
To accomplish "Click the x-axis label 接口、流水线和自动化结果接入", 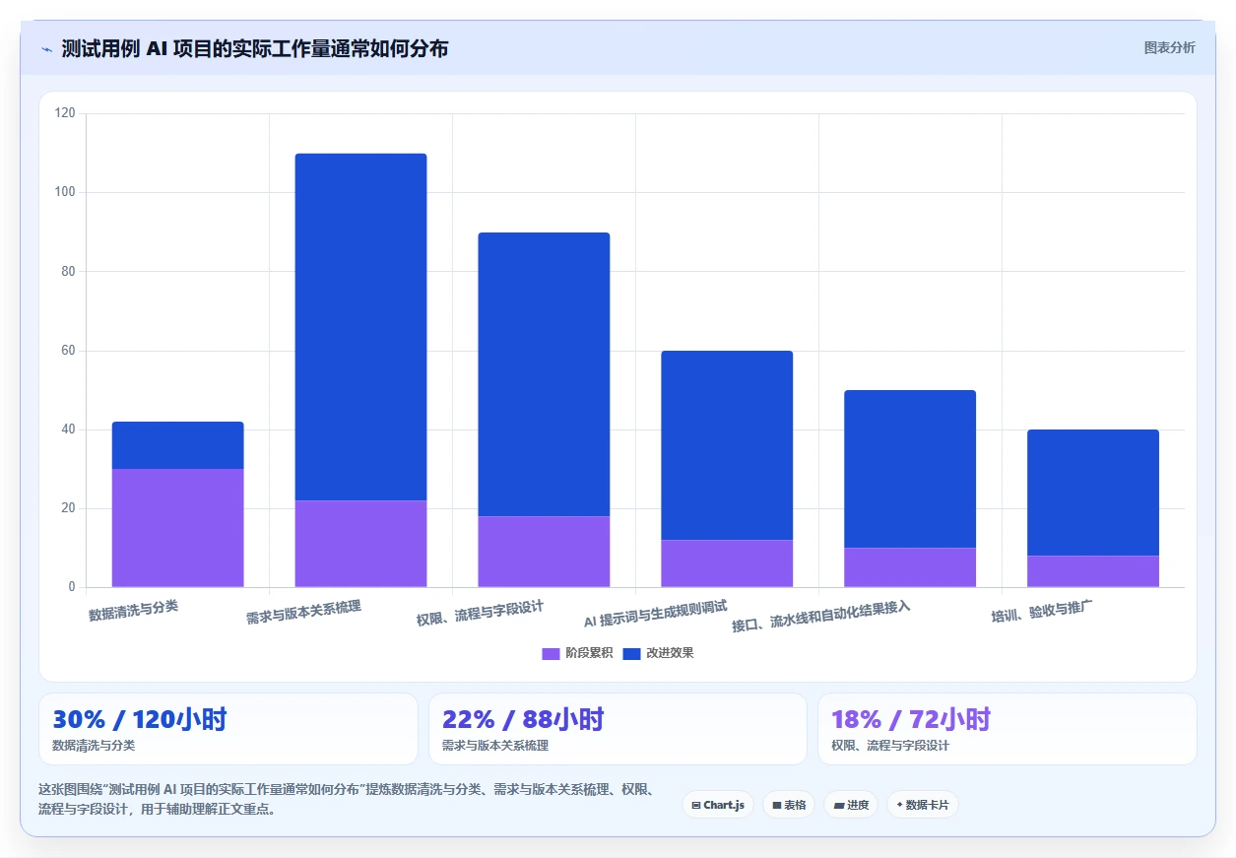I will click(x=820, y=616).
